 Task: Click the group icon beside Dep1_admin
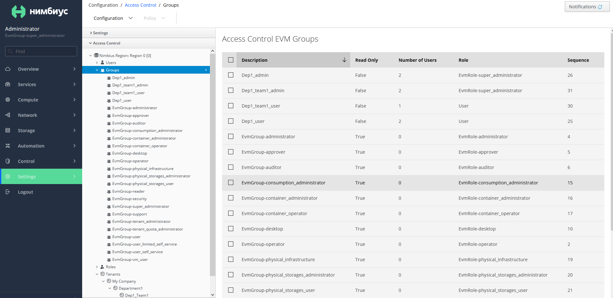click(109, 78)
